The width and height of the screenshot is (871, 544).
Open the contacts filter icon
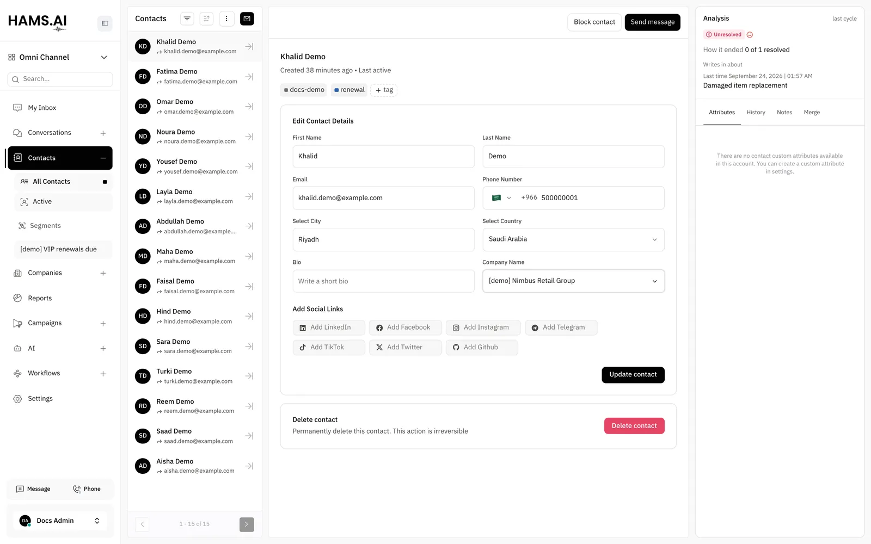click(x=187, y=18)
